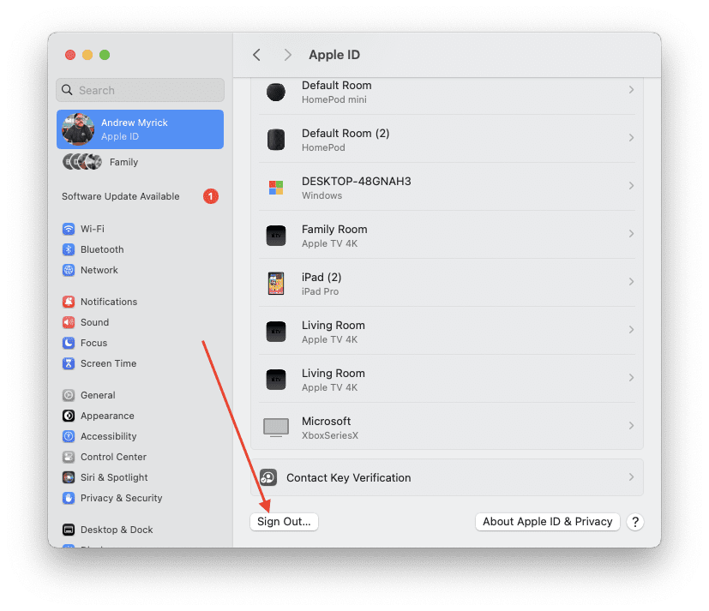Select the Appearance icon
The width and height of the screenshot is (709, 611).
[x=69, y=416]
